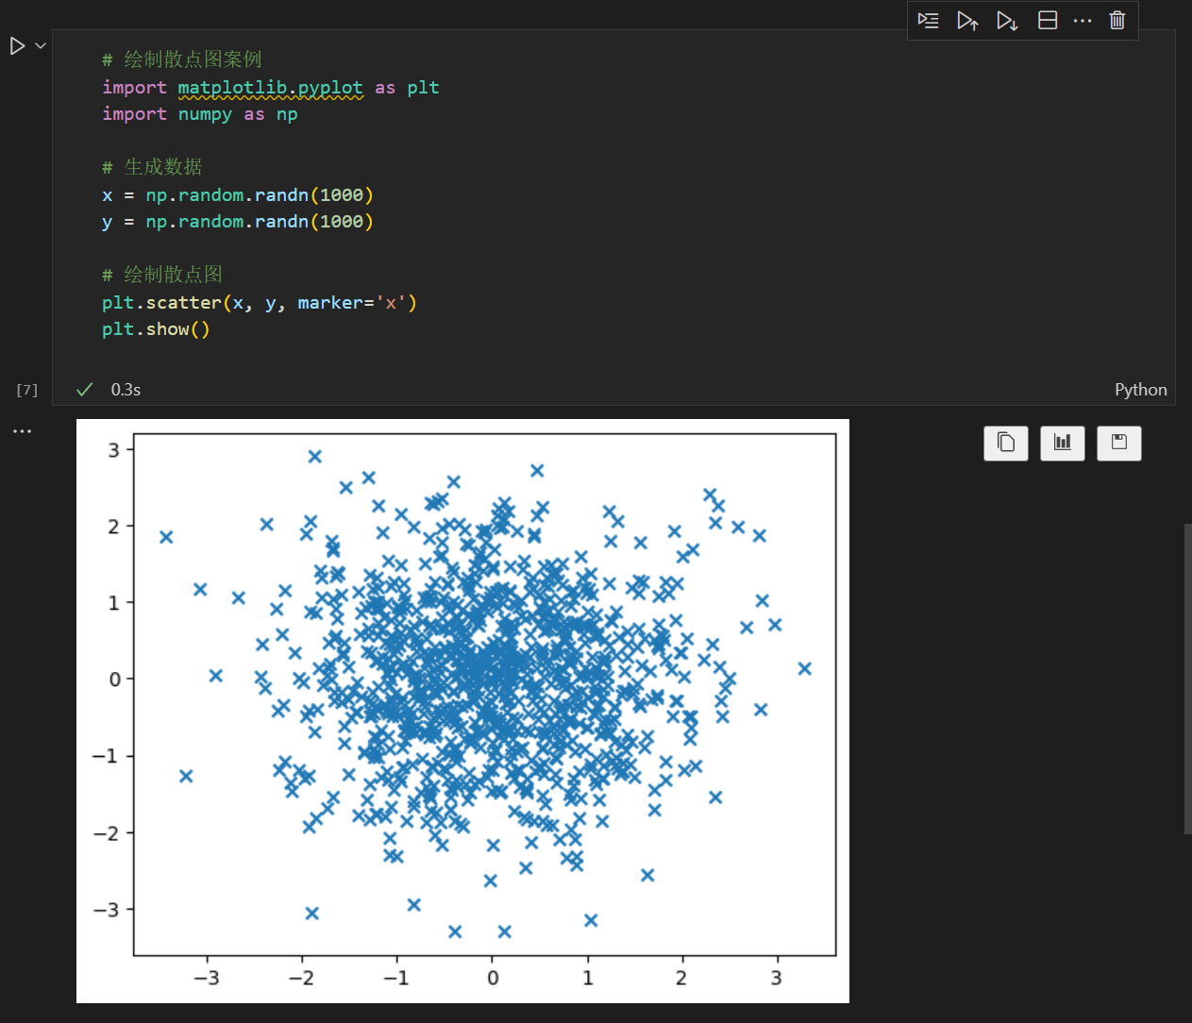Image resolution: width=1192 pixels, height=1023 pixels.
Task: Click the scatter plot output image
Action: (462, 711)
